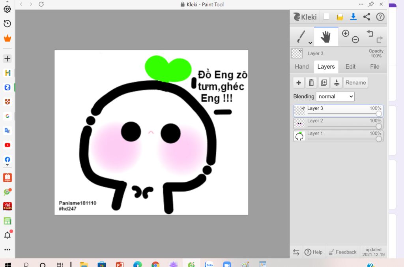Redo the last undone action
Image resolution: width=404 pixels, height=267 pixels.
[x=380, y=40]
